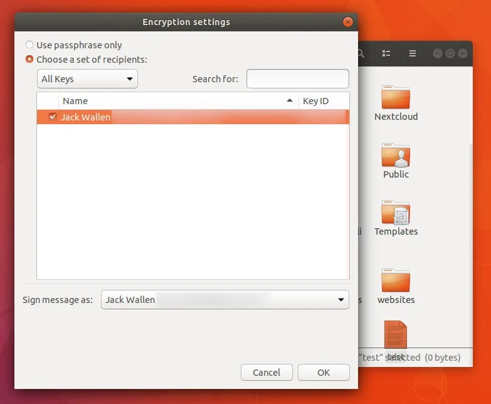Click the Name column sort arrow

290,101
